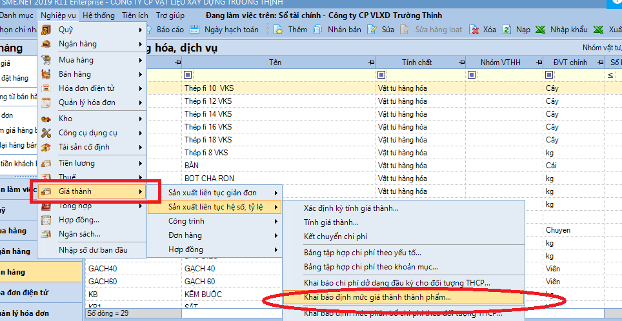Open the Hệ thống menu

[x=99, y=16]
